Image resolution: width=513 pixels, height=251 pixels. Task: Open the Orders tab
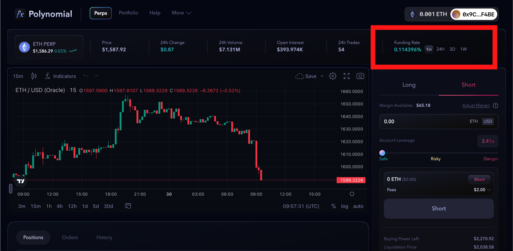click(70, 237)
